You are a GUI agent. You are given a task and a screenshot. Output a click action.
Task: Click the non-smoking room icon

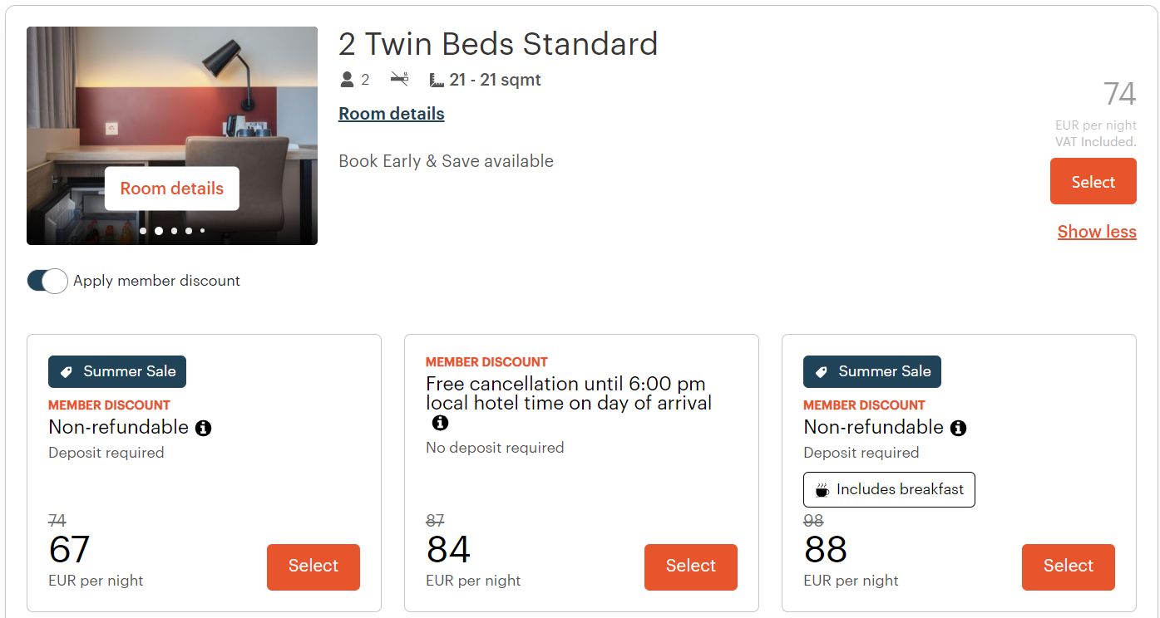(399, 80)
